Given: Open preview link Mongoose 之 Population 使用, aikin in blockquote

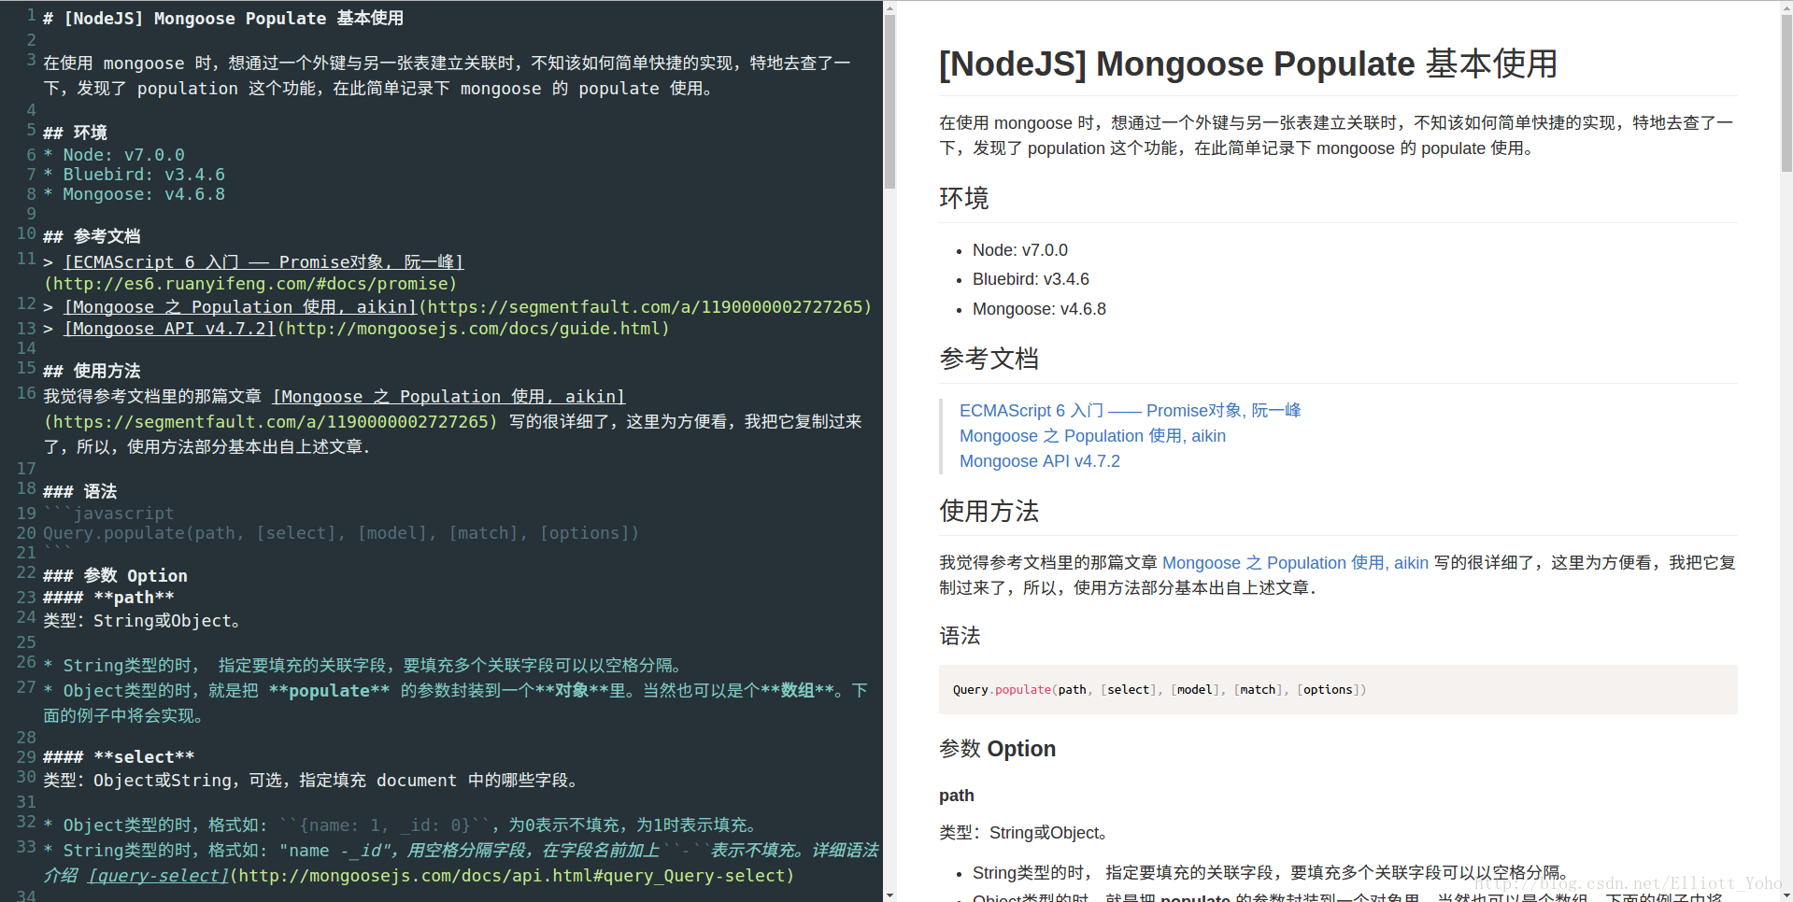Looking at the screenshot, I should (1092, 436).
